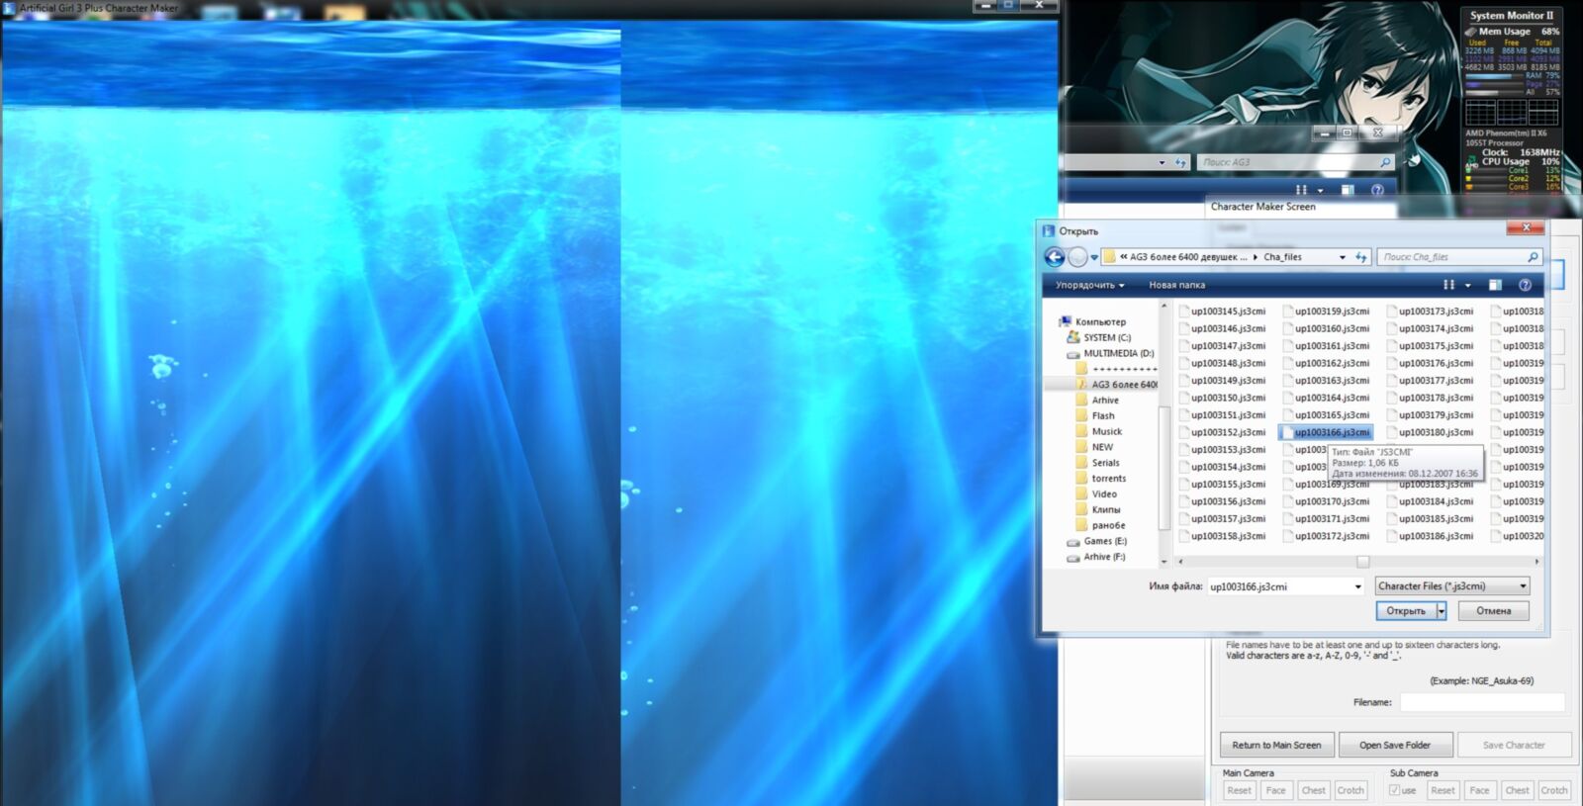Click Open Save Folder button

point(1395,745)
